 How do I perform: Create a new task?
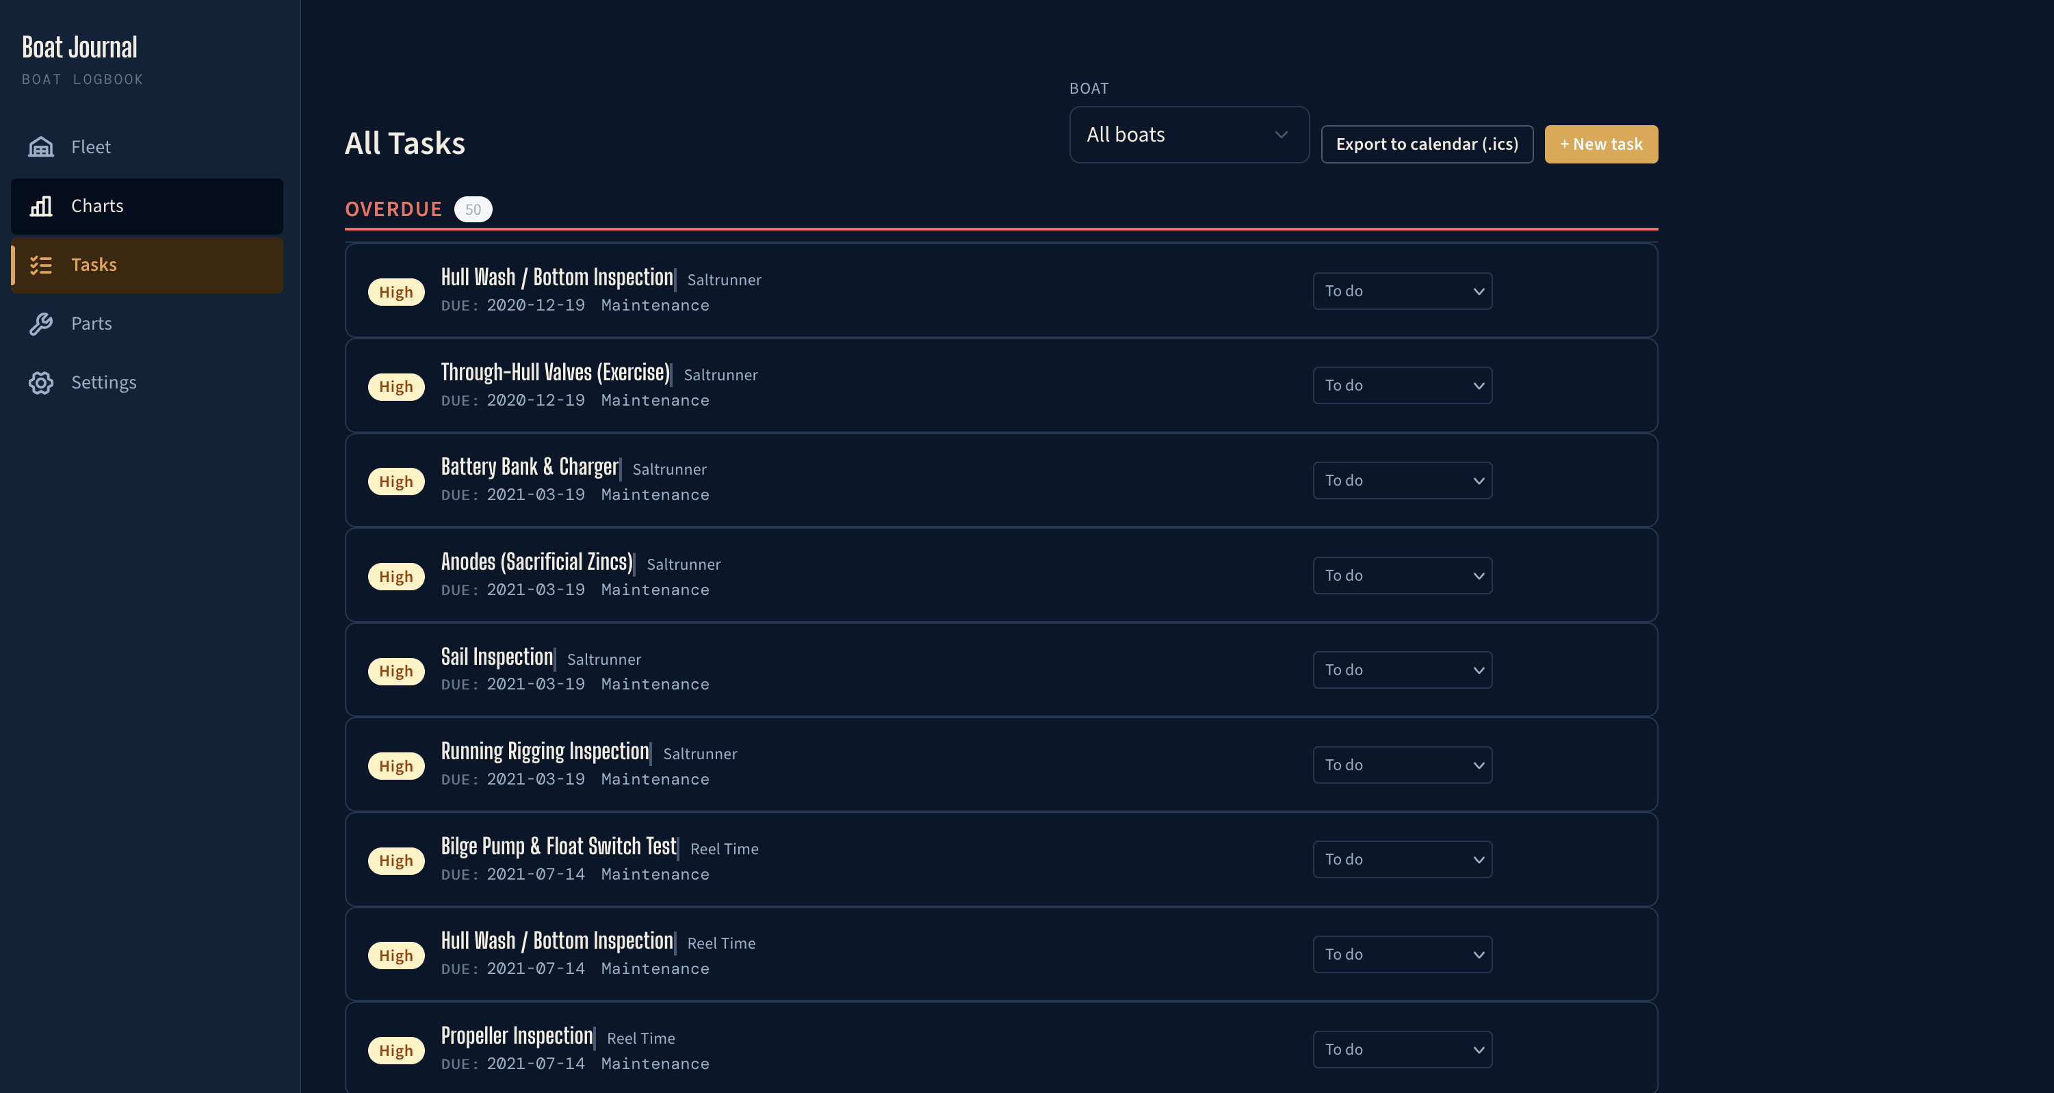click(x=1601, y=144)
